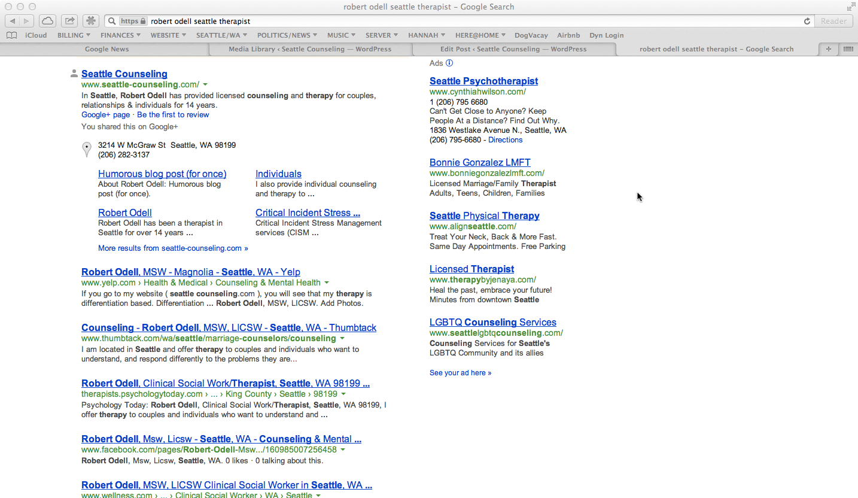Go back using the back arrow

tap(13, 21)
